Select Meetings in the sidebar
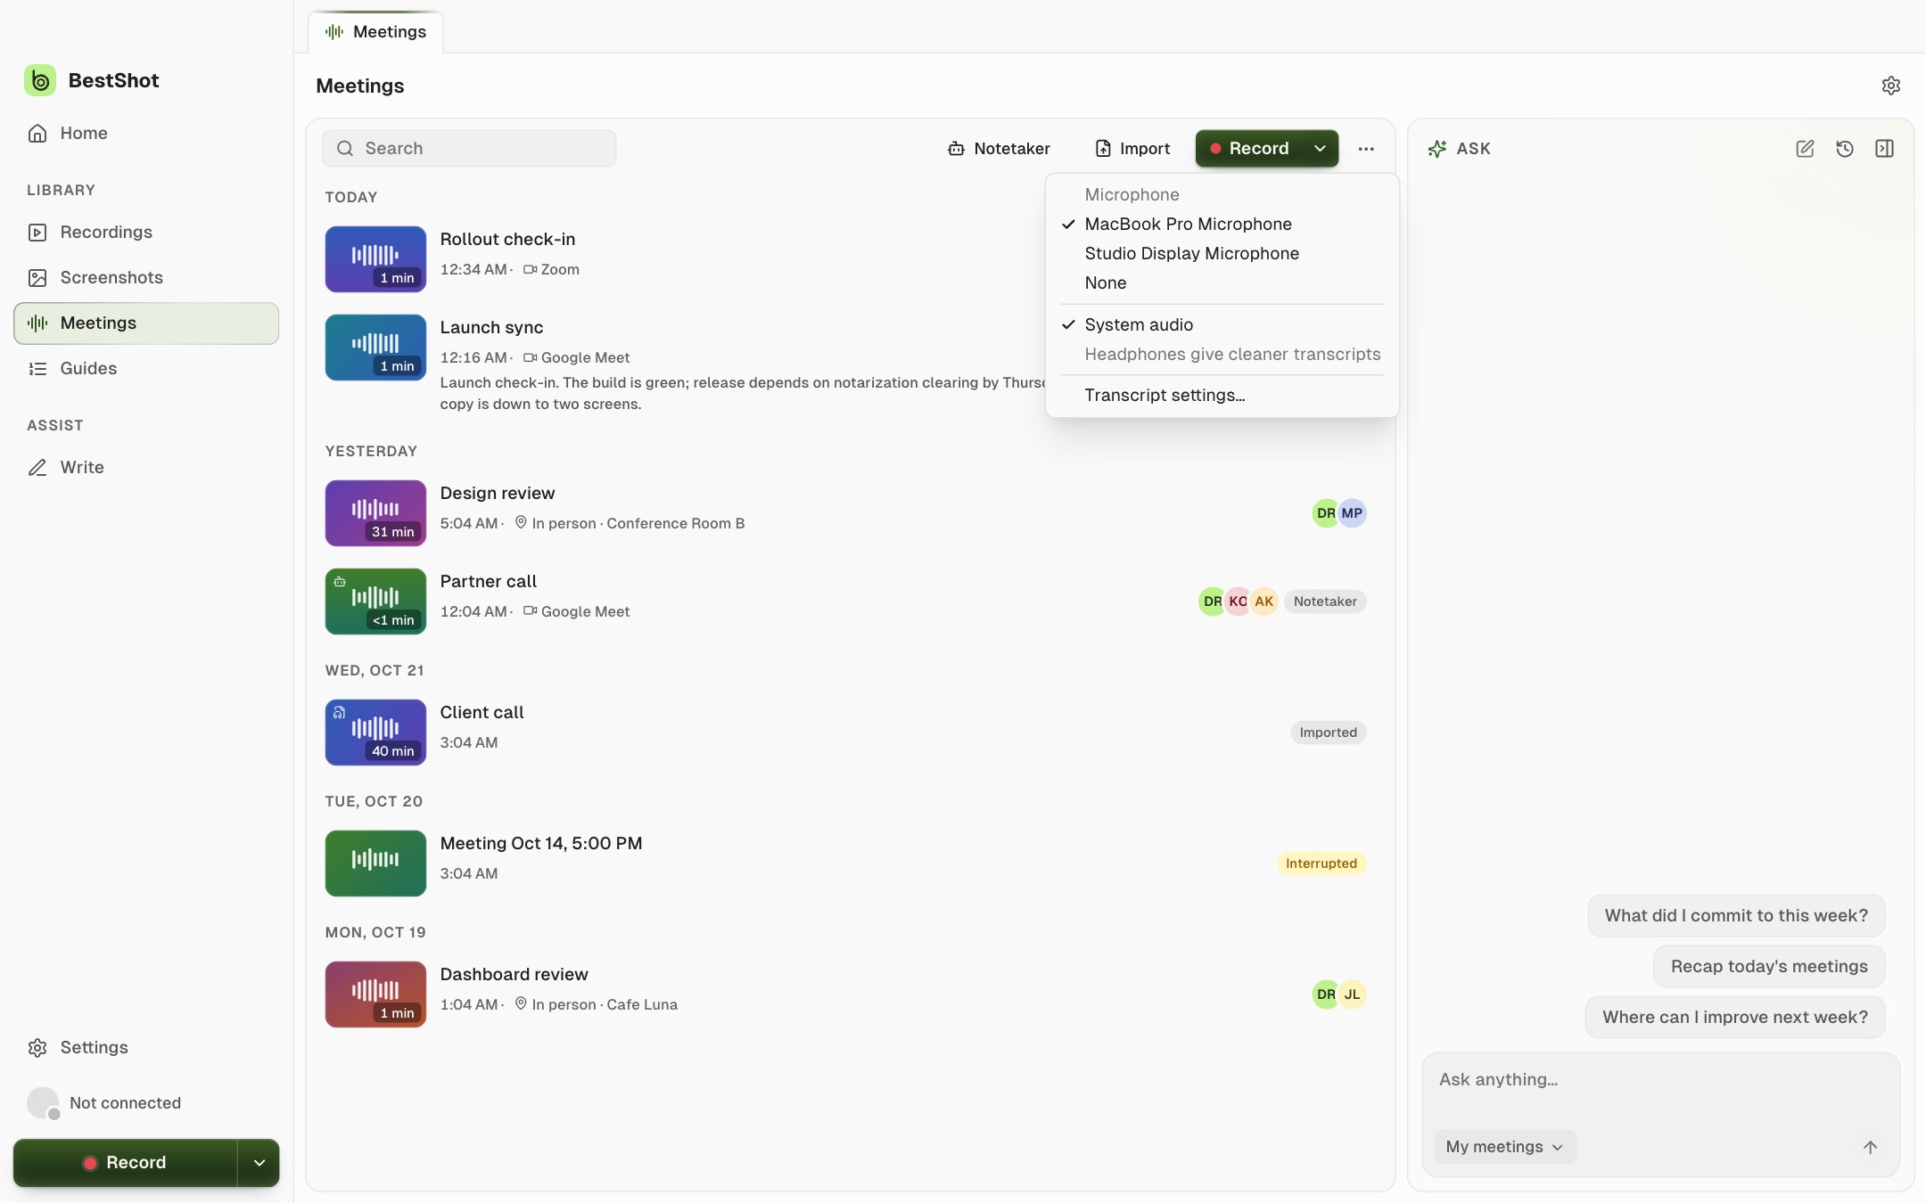 [146, 323]
